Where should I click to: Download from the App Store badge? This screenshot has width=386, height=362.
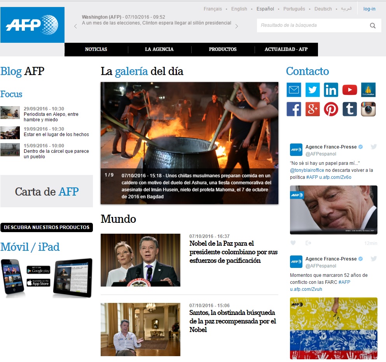point(38,283)
